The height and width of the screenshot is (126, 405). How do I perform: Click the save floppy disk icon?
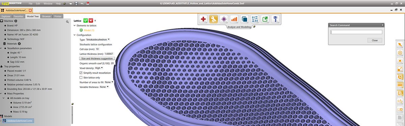(77, 3)
